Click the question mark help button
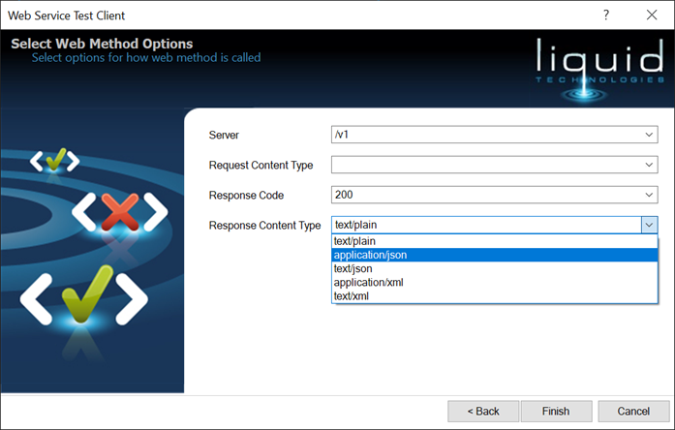 tap(606, 15)
